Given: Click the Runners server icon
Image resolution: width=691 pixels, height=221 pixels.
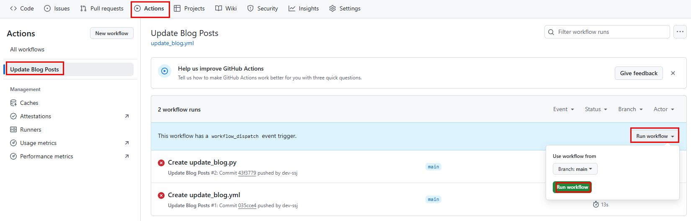Looking at the screenshot, I should tap(13, 130).
